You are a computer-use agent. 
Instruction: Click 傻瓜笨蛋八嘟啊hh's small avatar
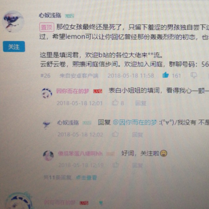(48, 156)
